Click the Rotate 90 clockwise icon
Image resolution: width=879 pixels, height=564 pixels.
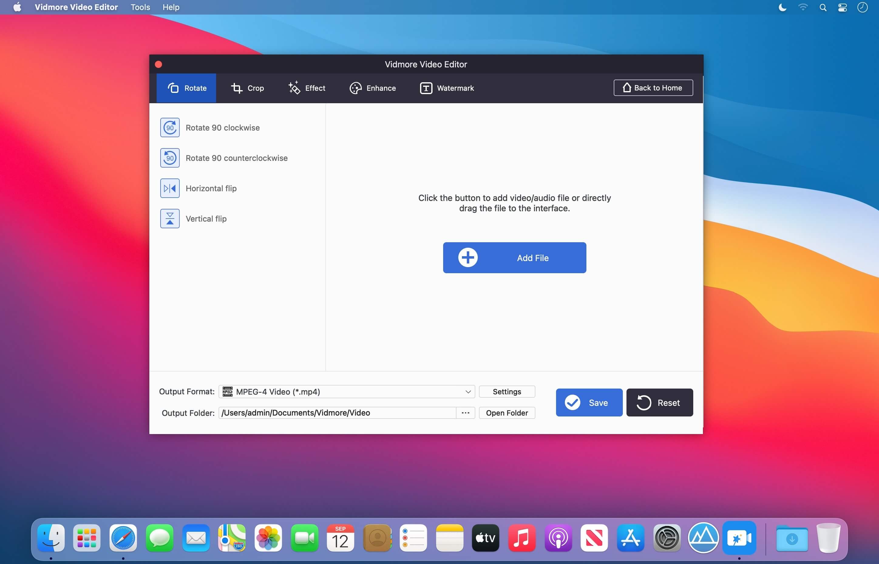[x=170, y=127]
